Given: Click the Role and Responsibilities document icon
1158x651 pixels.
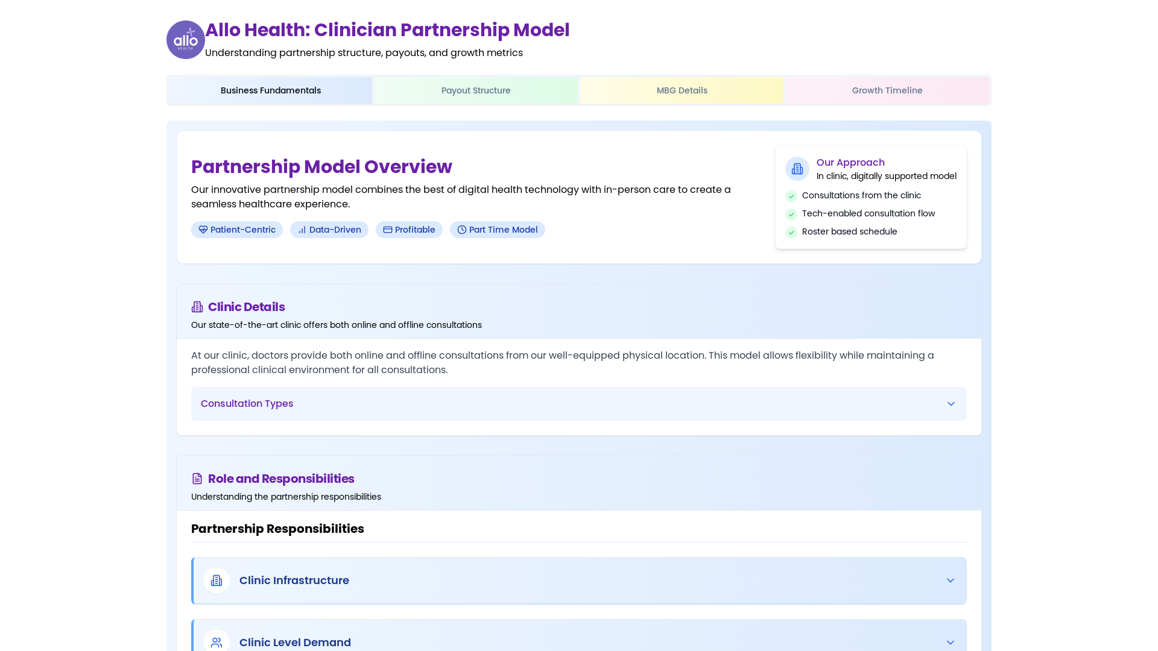Looking at the screenshot, I should tap(197, 479).
